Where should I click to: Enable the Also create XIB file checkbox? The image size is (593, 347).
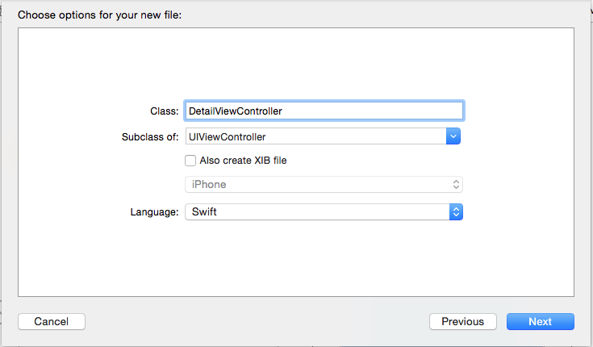(x=190, y=161)
